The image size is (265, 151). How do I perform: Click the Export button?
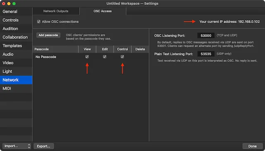click(43, 146)
